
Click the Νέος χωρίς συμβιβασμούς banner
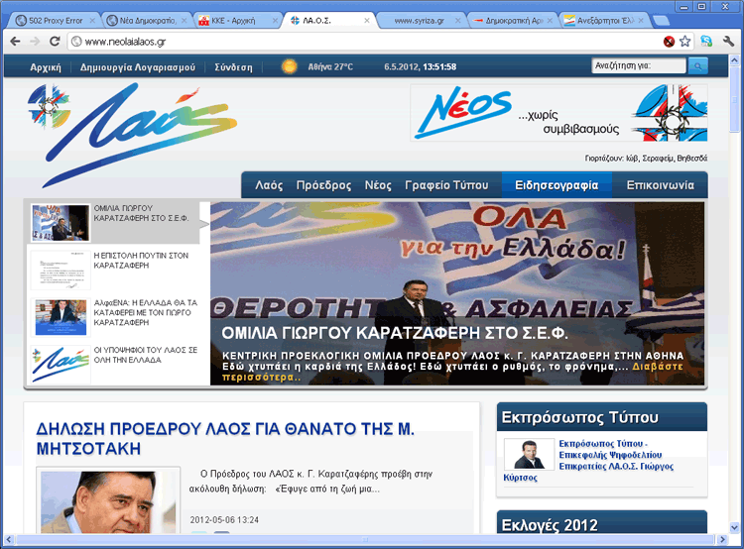click(x=558, y=113)
